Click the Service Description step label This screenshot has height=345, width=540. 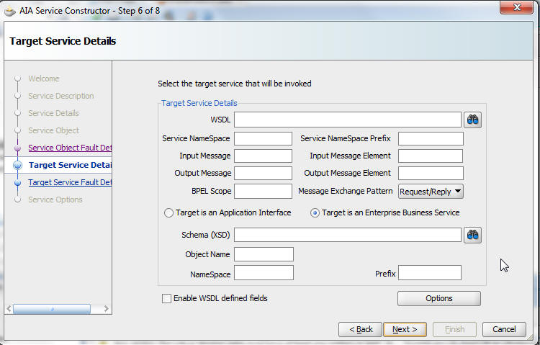61,96
